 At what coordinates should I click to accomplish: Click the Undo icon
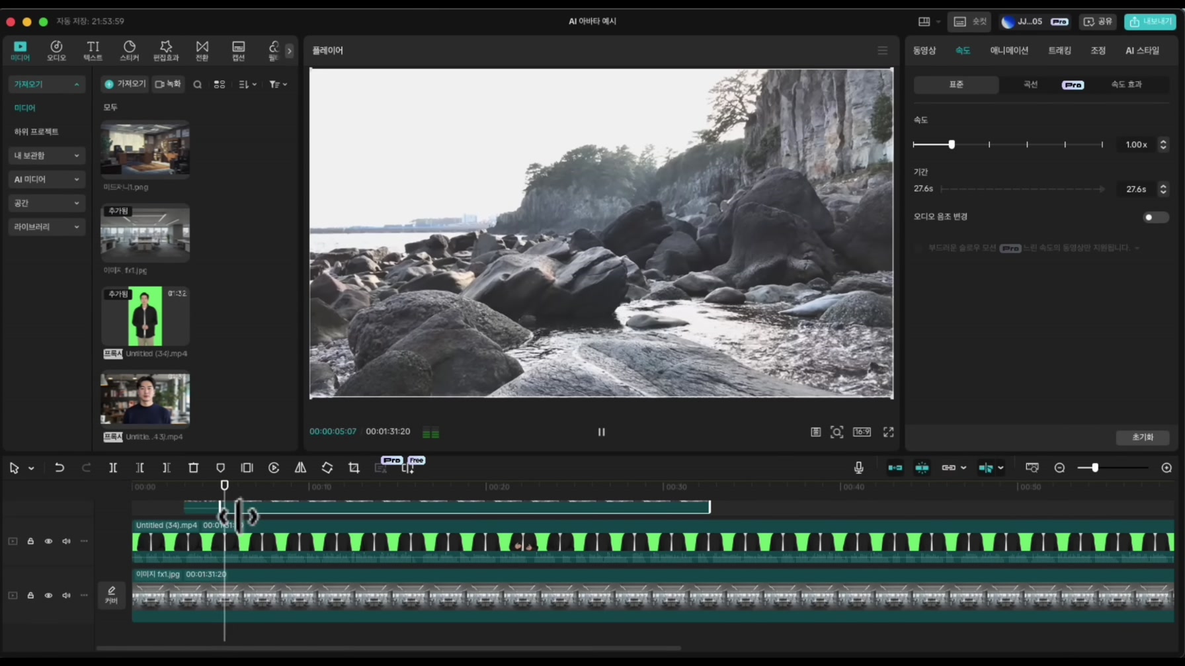(60, 468)
